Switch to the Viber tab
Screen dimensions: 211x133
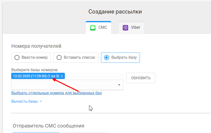point(131,27)
